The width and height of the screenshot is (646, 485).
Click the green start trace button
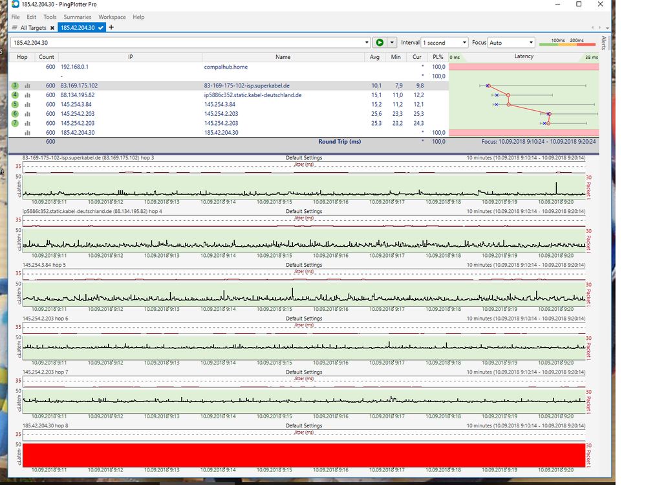pyautogui.click(x=380, y=43)
